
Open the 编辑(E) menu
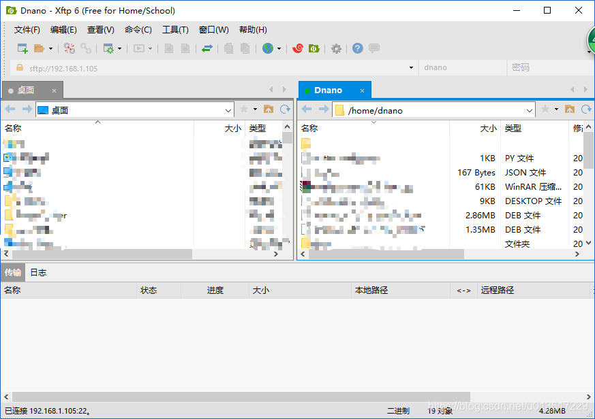[x=63, y=30]
